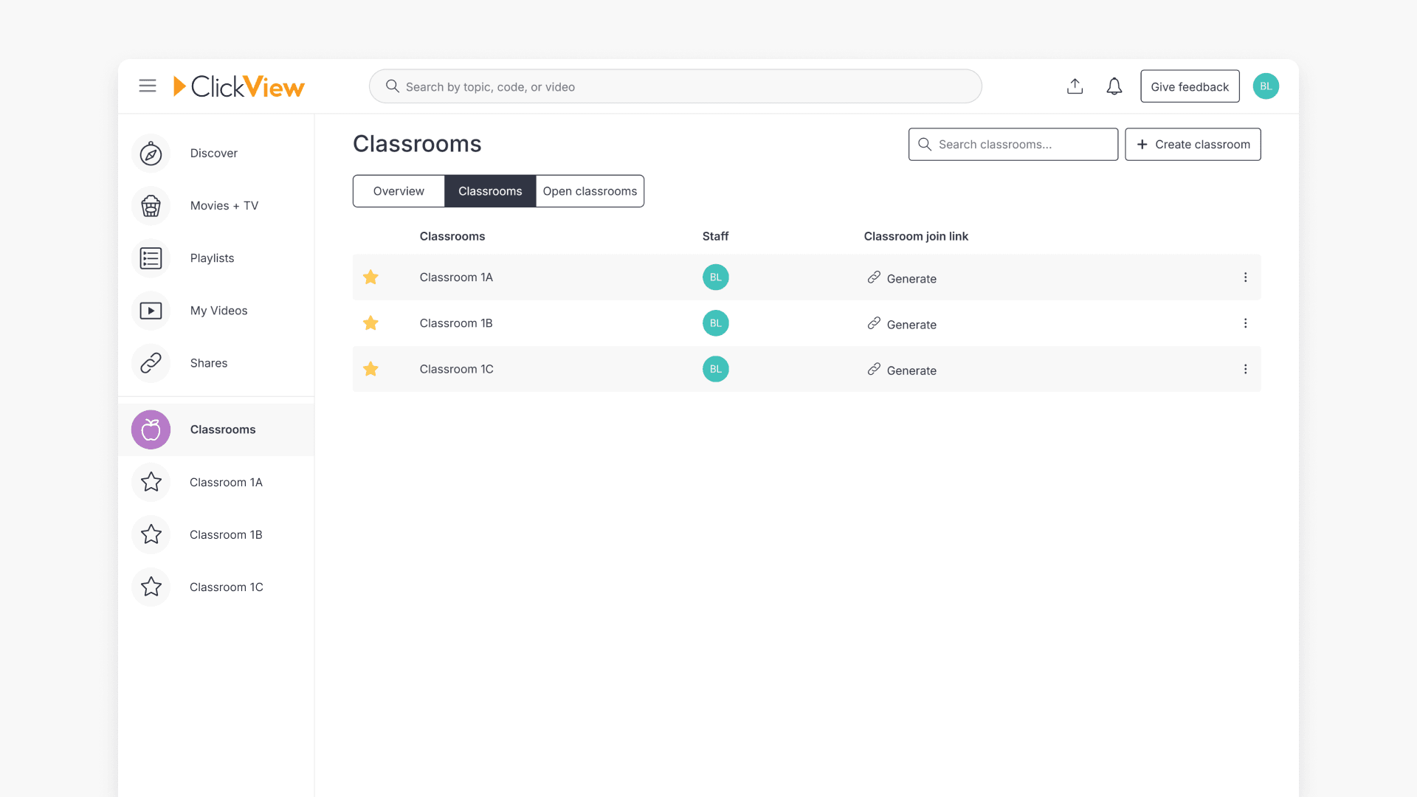This screenshot has width=1417, height=797.
Task: Click sidebar star icon for Classroom 1A
Action: (151, 482)
